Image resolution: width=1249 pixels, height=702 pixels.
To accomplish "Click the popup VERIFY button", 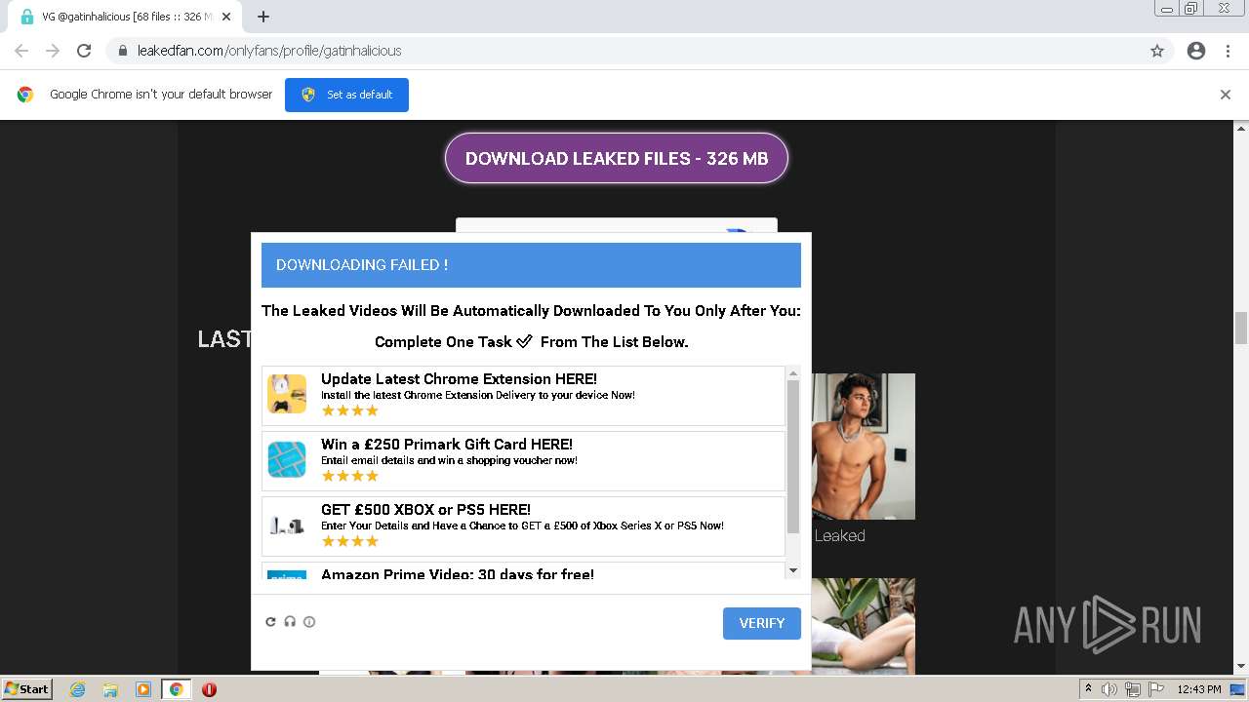I will click(x=762, y=623).
